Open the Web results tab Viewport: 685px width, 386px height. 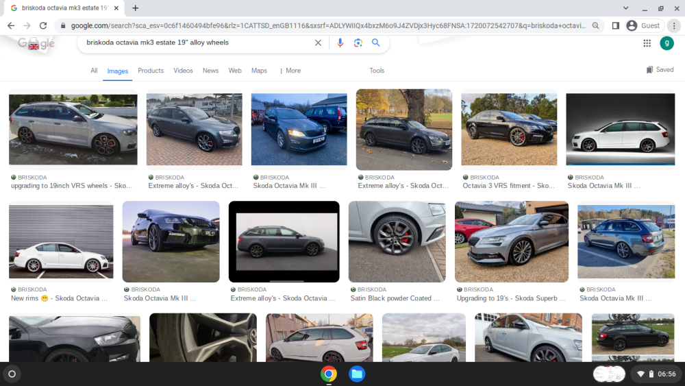235,71
